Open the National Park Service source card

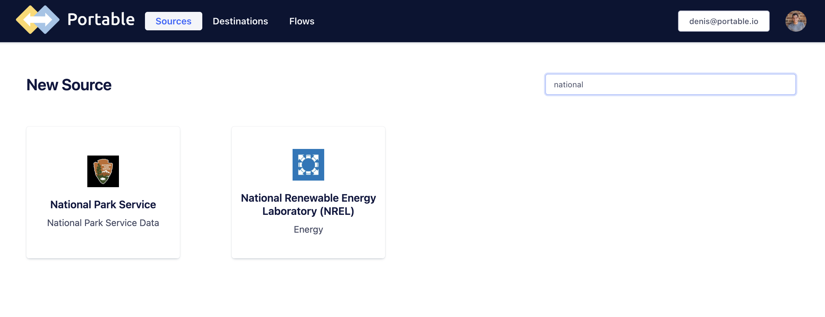coord(103,244)
